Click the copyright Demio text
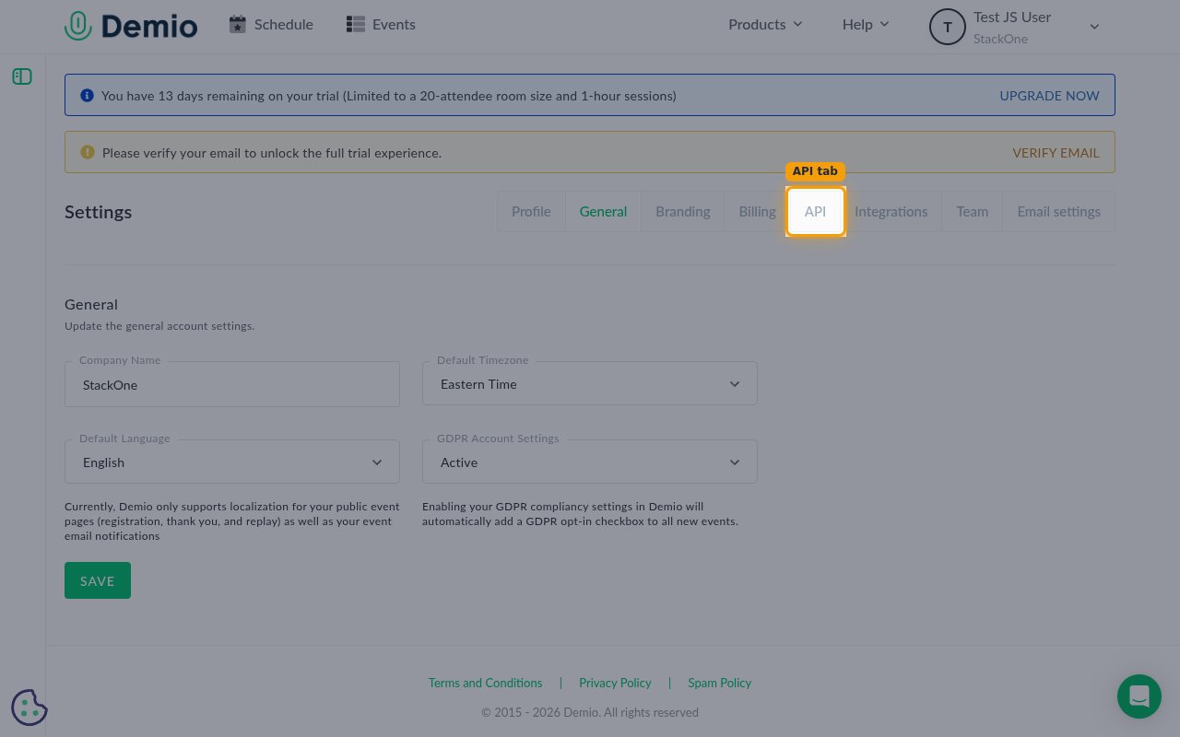The width and height of the screenshot is (1180, 737). 590,712
